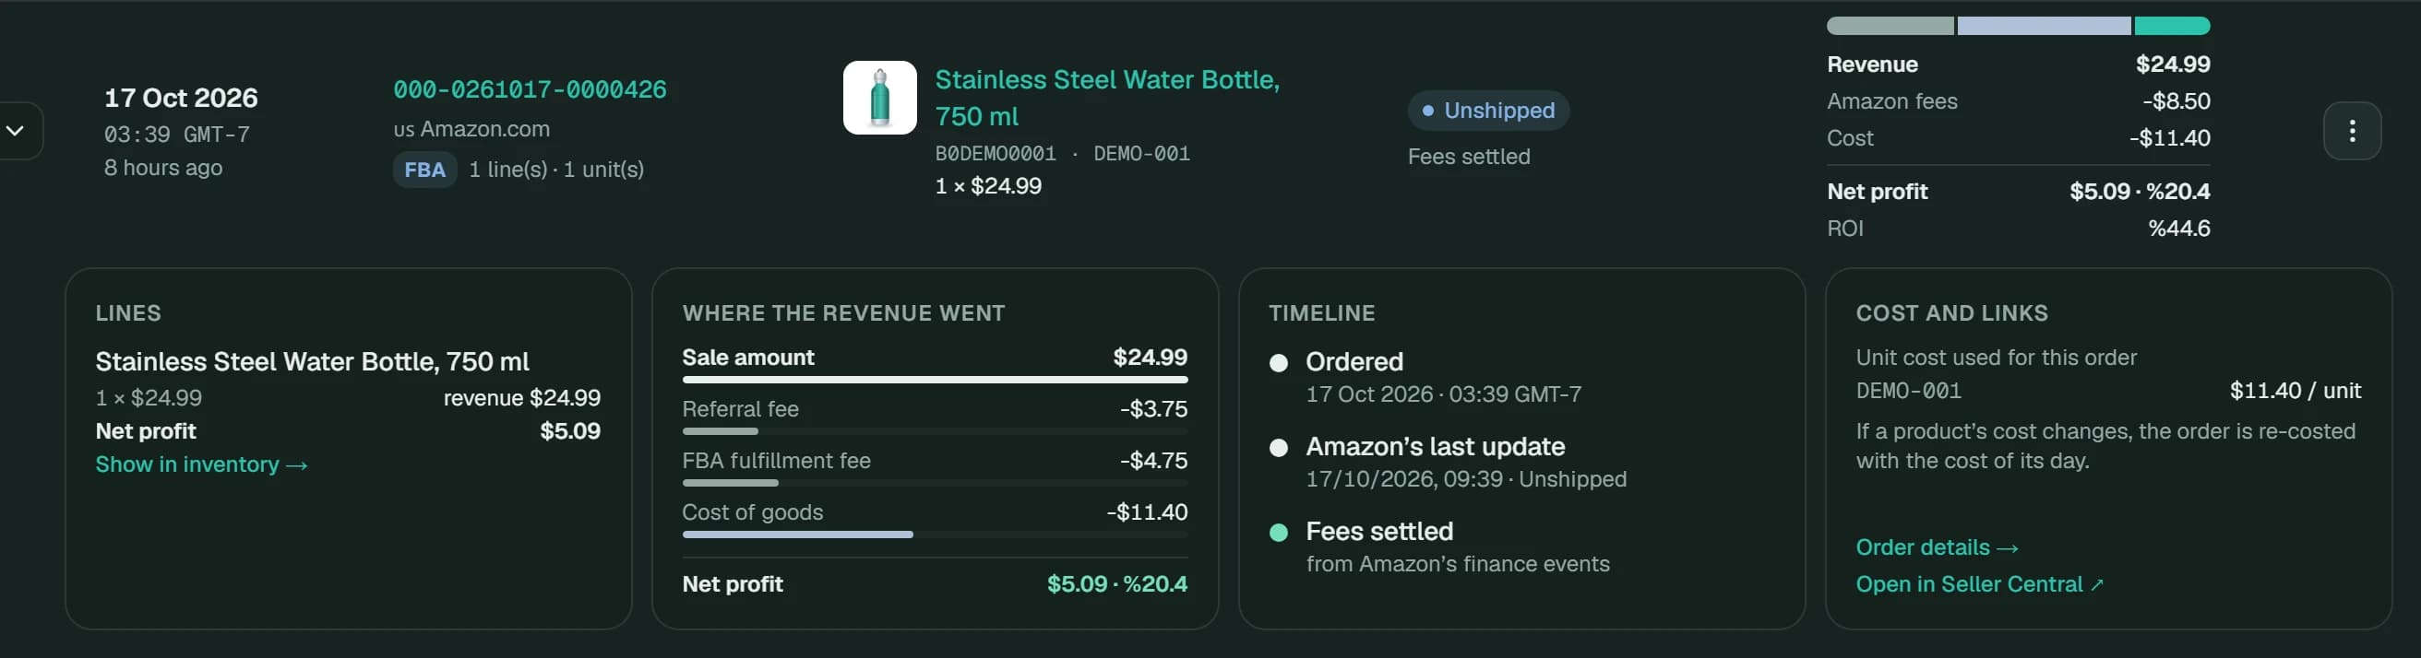
Task: Click the Cost of goods progress bar
Action: (x=936, y=535)
